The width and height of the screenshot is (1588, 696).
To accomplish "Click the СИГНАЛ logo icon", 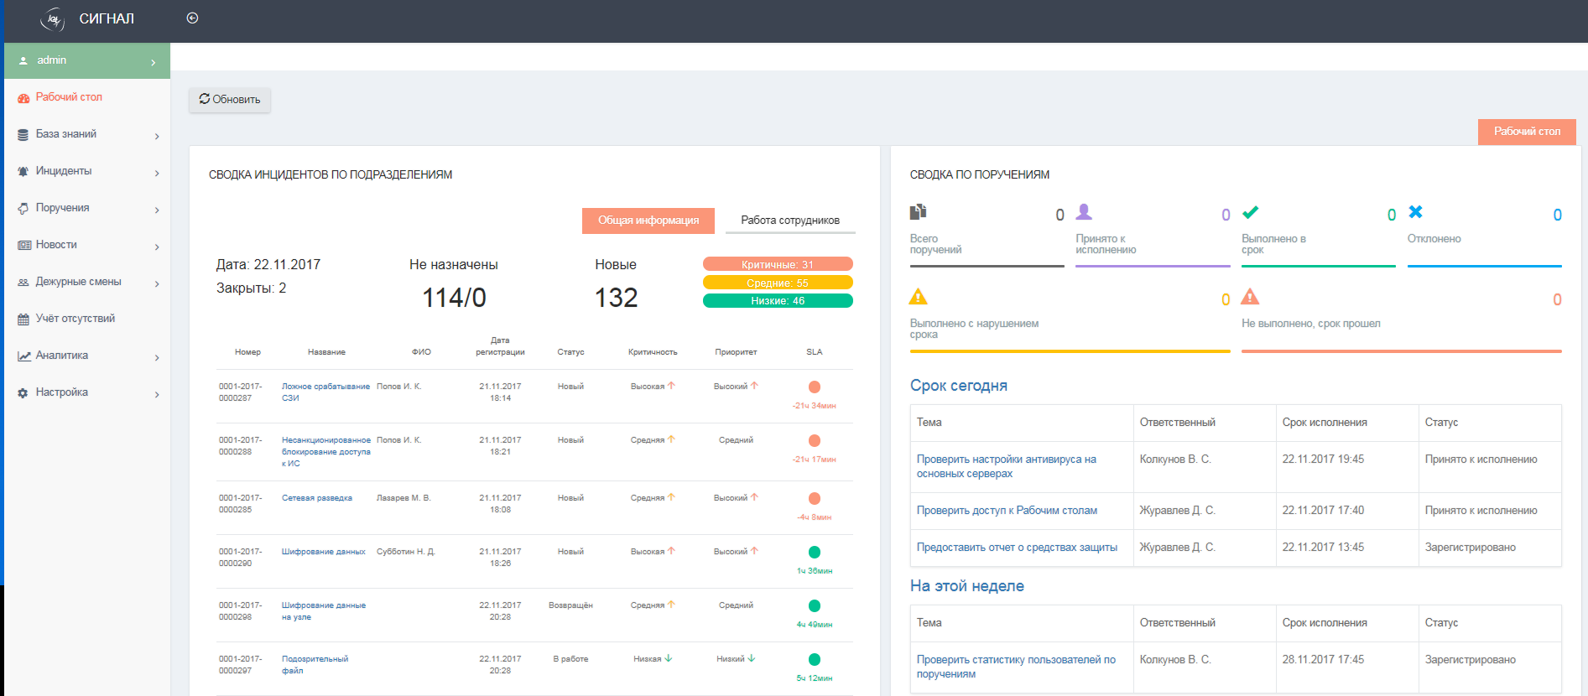I will [53, 18].
